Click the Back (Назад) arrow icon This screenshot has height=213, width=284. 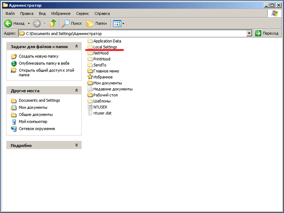pyautogui.click(x=9, y=23)
